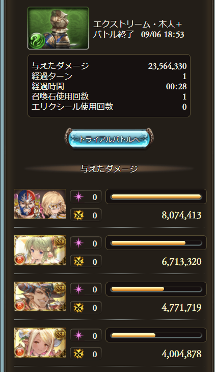Open the wooden dummy boss thumbnail
Screen dimensions: 215x372
58,28
